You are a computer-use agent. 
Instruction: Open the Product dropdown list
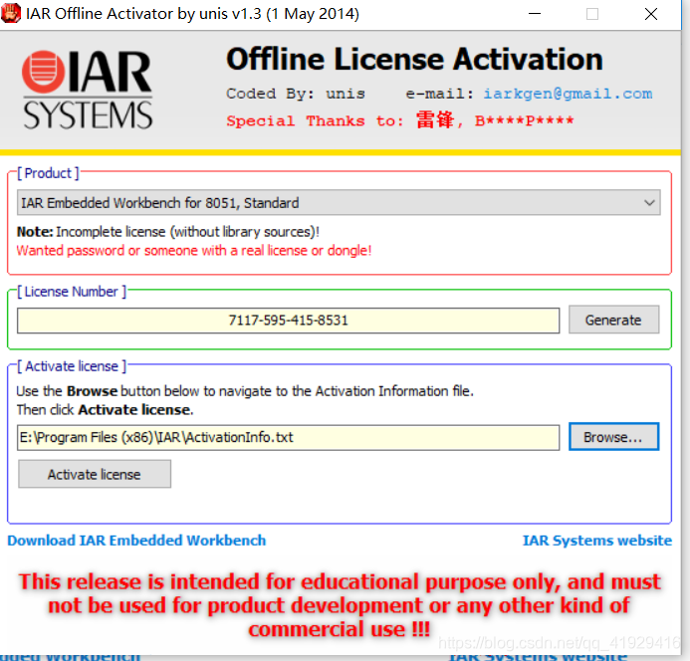pos(339,202)
